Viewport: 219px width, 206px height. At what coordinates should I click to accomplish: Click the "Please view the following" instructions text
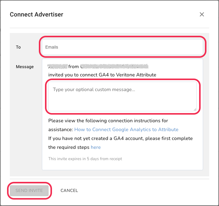coord(108,121)
